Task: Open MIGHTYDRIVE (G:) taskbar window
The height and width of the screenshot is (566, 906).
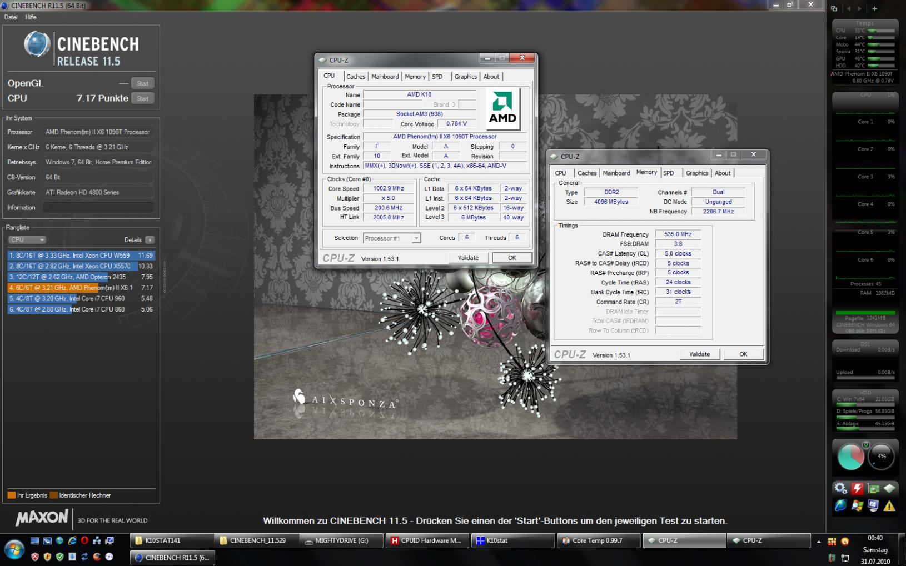Action: pos(342,540)
